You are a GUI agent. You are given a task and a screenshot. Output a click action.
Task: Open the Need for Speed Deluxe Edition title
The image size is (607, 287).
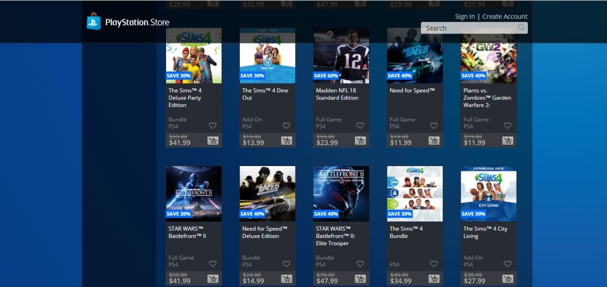265,232
